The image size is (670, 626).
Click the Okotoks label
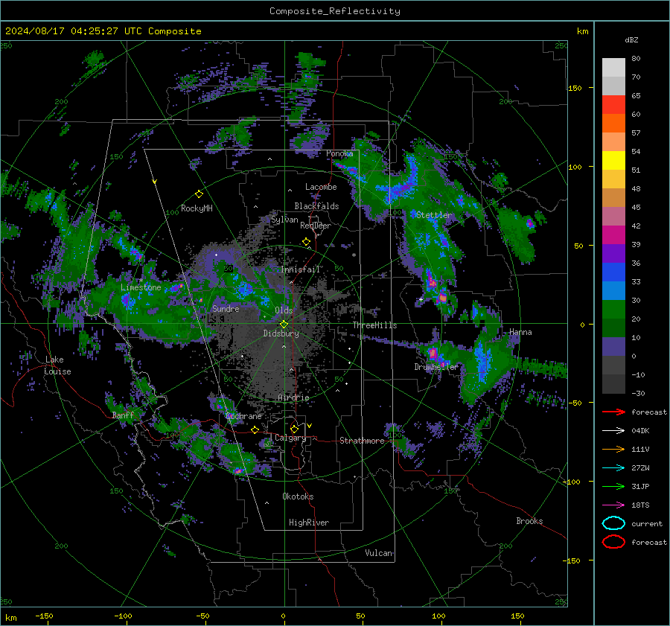pos(299,496)
